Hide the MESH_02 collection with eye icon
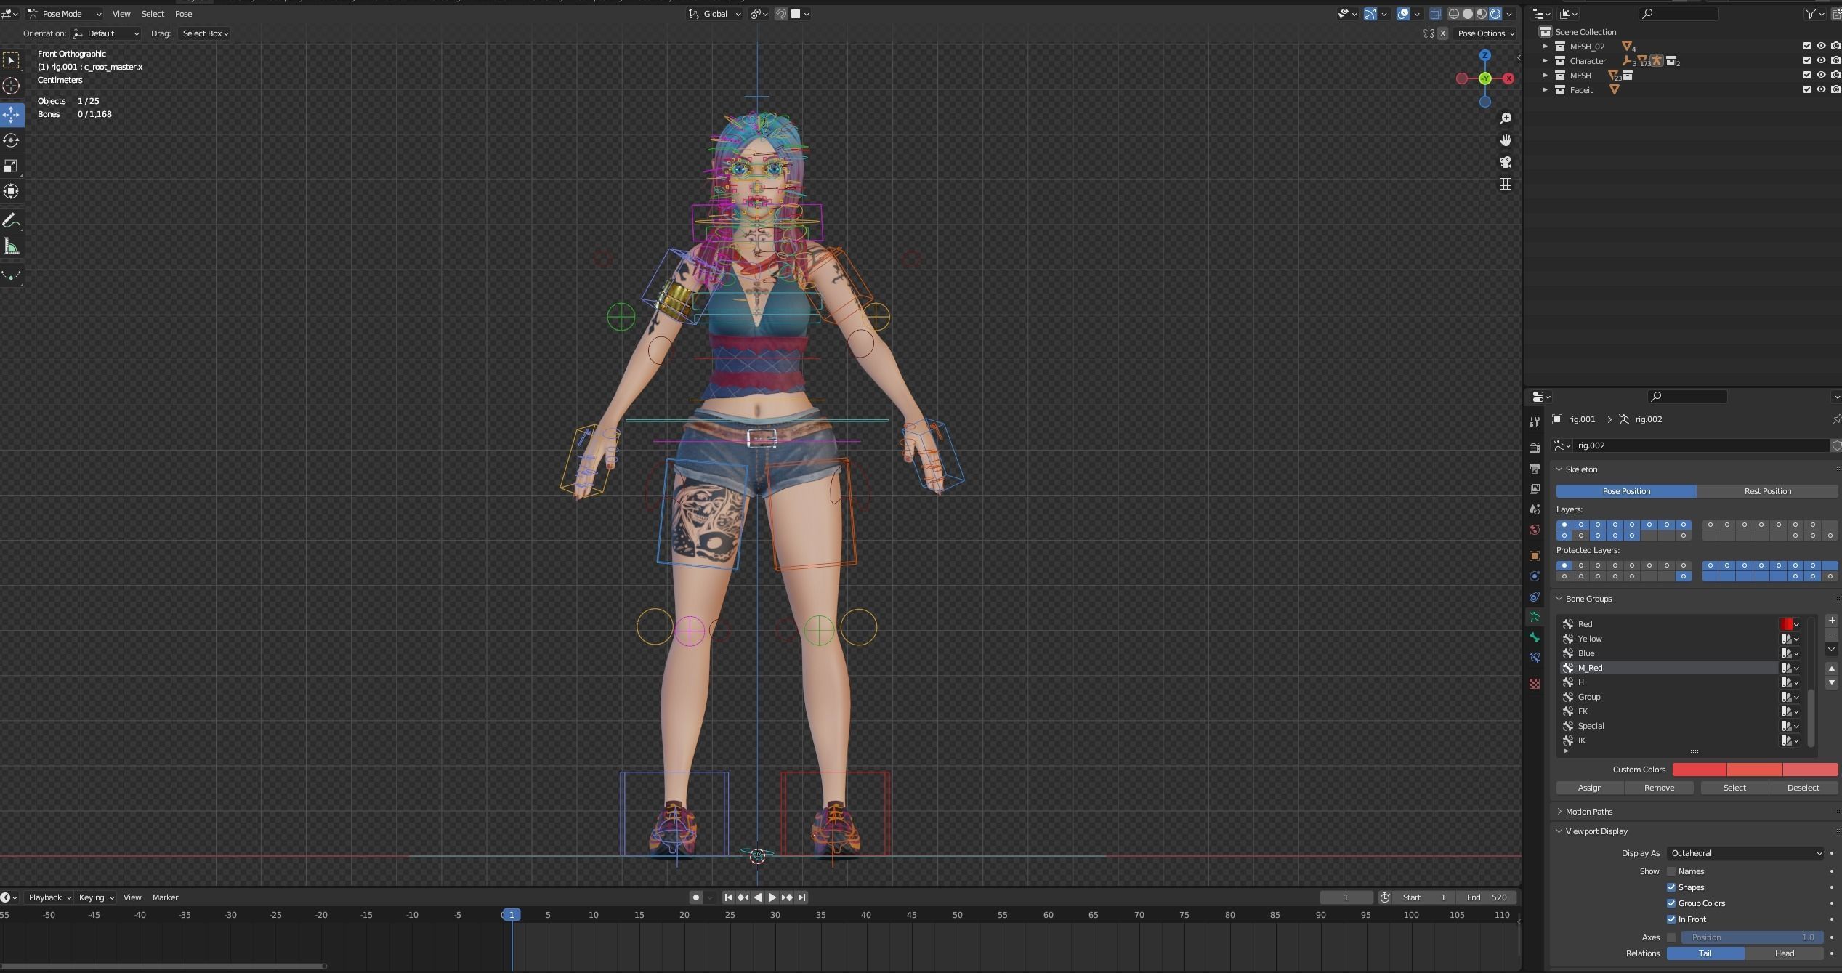The height and width of the screenshot is (973, 1842). 1821,46
